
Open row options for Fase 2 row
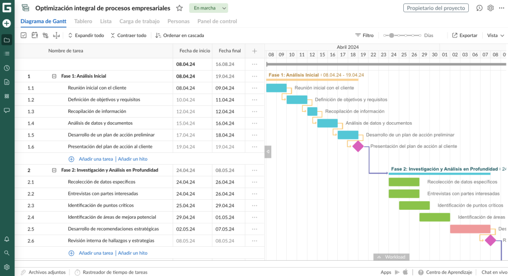click(x=254, y=170)
